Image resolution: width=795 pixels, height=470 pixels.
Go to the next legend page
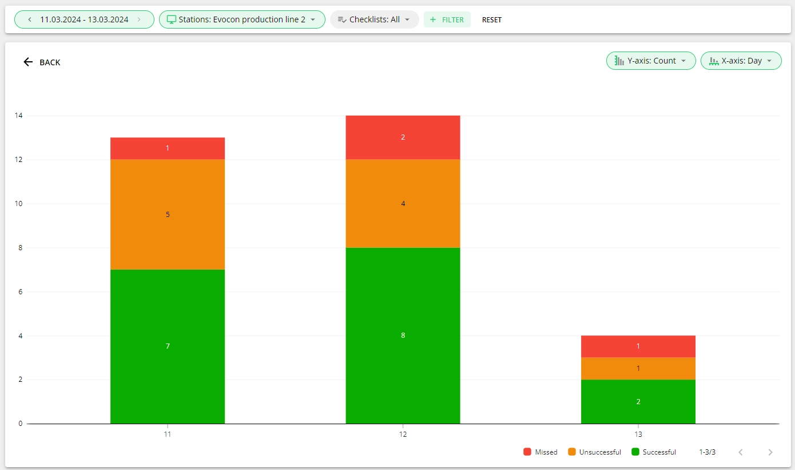tap(770, 452)
